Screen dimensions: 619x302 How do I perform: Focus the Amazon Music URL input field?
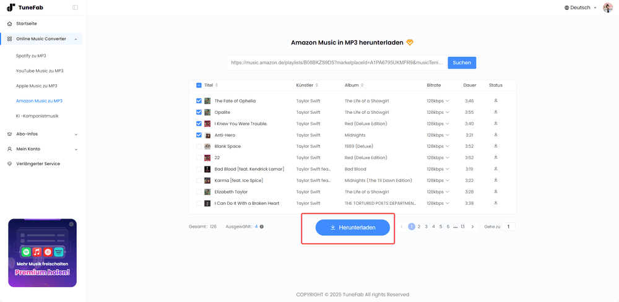point(336,63)
